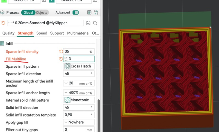Open the compare presets icon
This screenshot has width=219, height=132.
click(x=96, y=12)
